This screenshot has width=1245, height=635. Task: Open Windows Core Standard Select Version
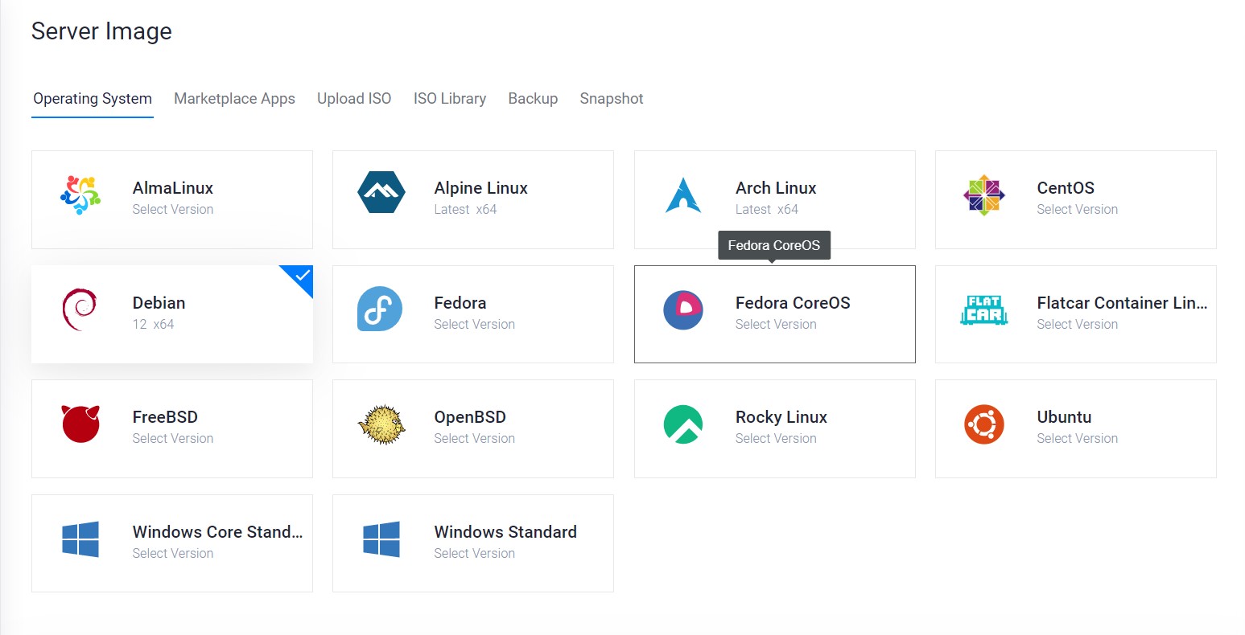point(173,554)
